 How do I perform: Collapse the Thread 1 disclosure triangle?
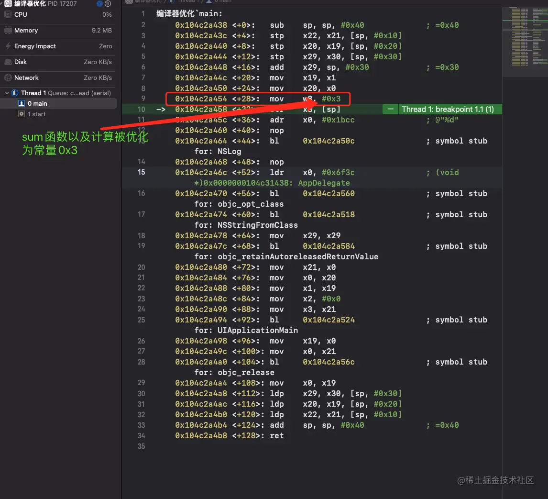pyautogui.click(x=7, y=93)
